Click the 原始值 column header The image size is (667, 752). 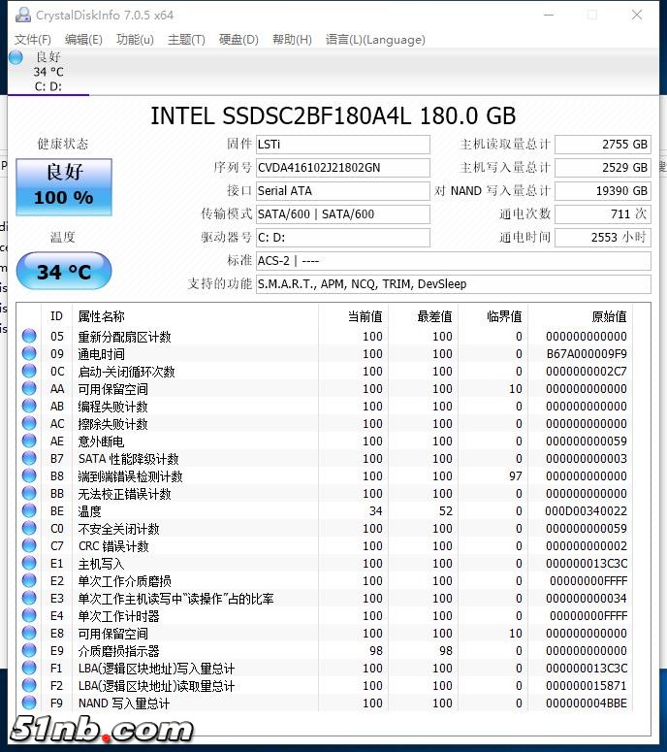point(609,316)
